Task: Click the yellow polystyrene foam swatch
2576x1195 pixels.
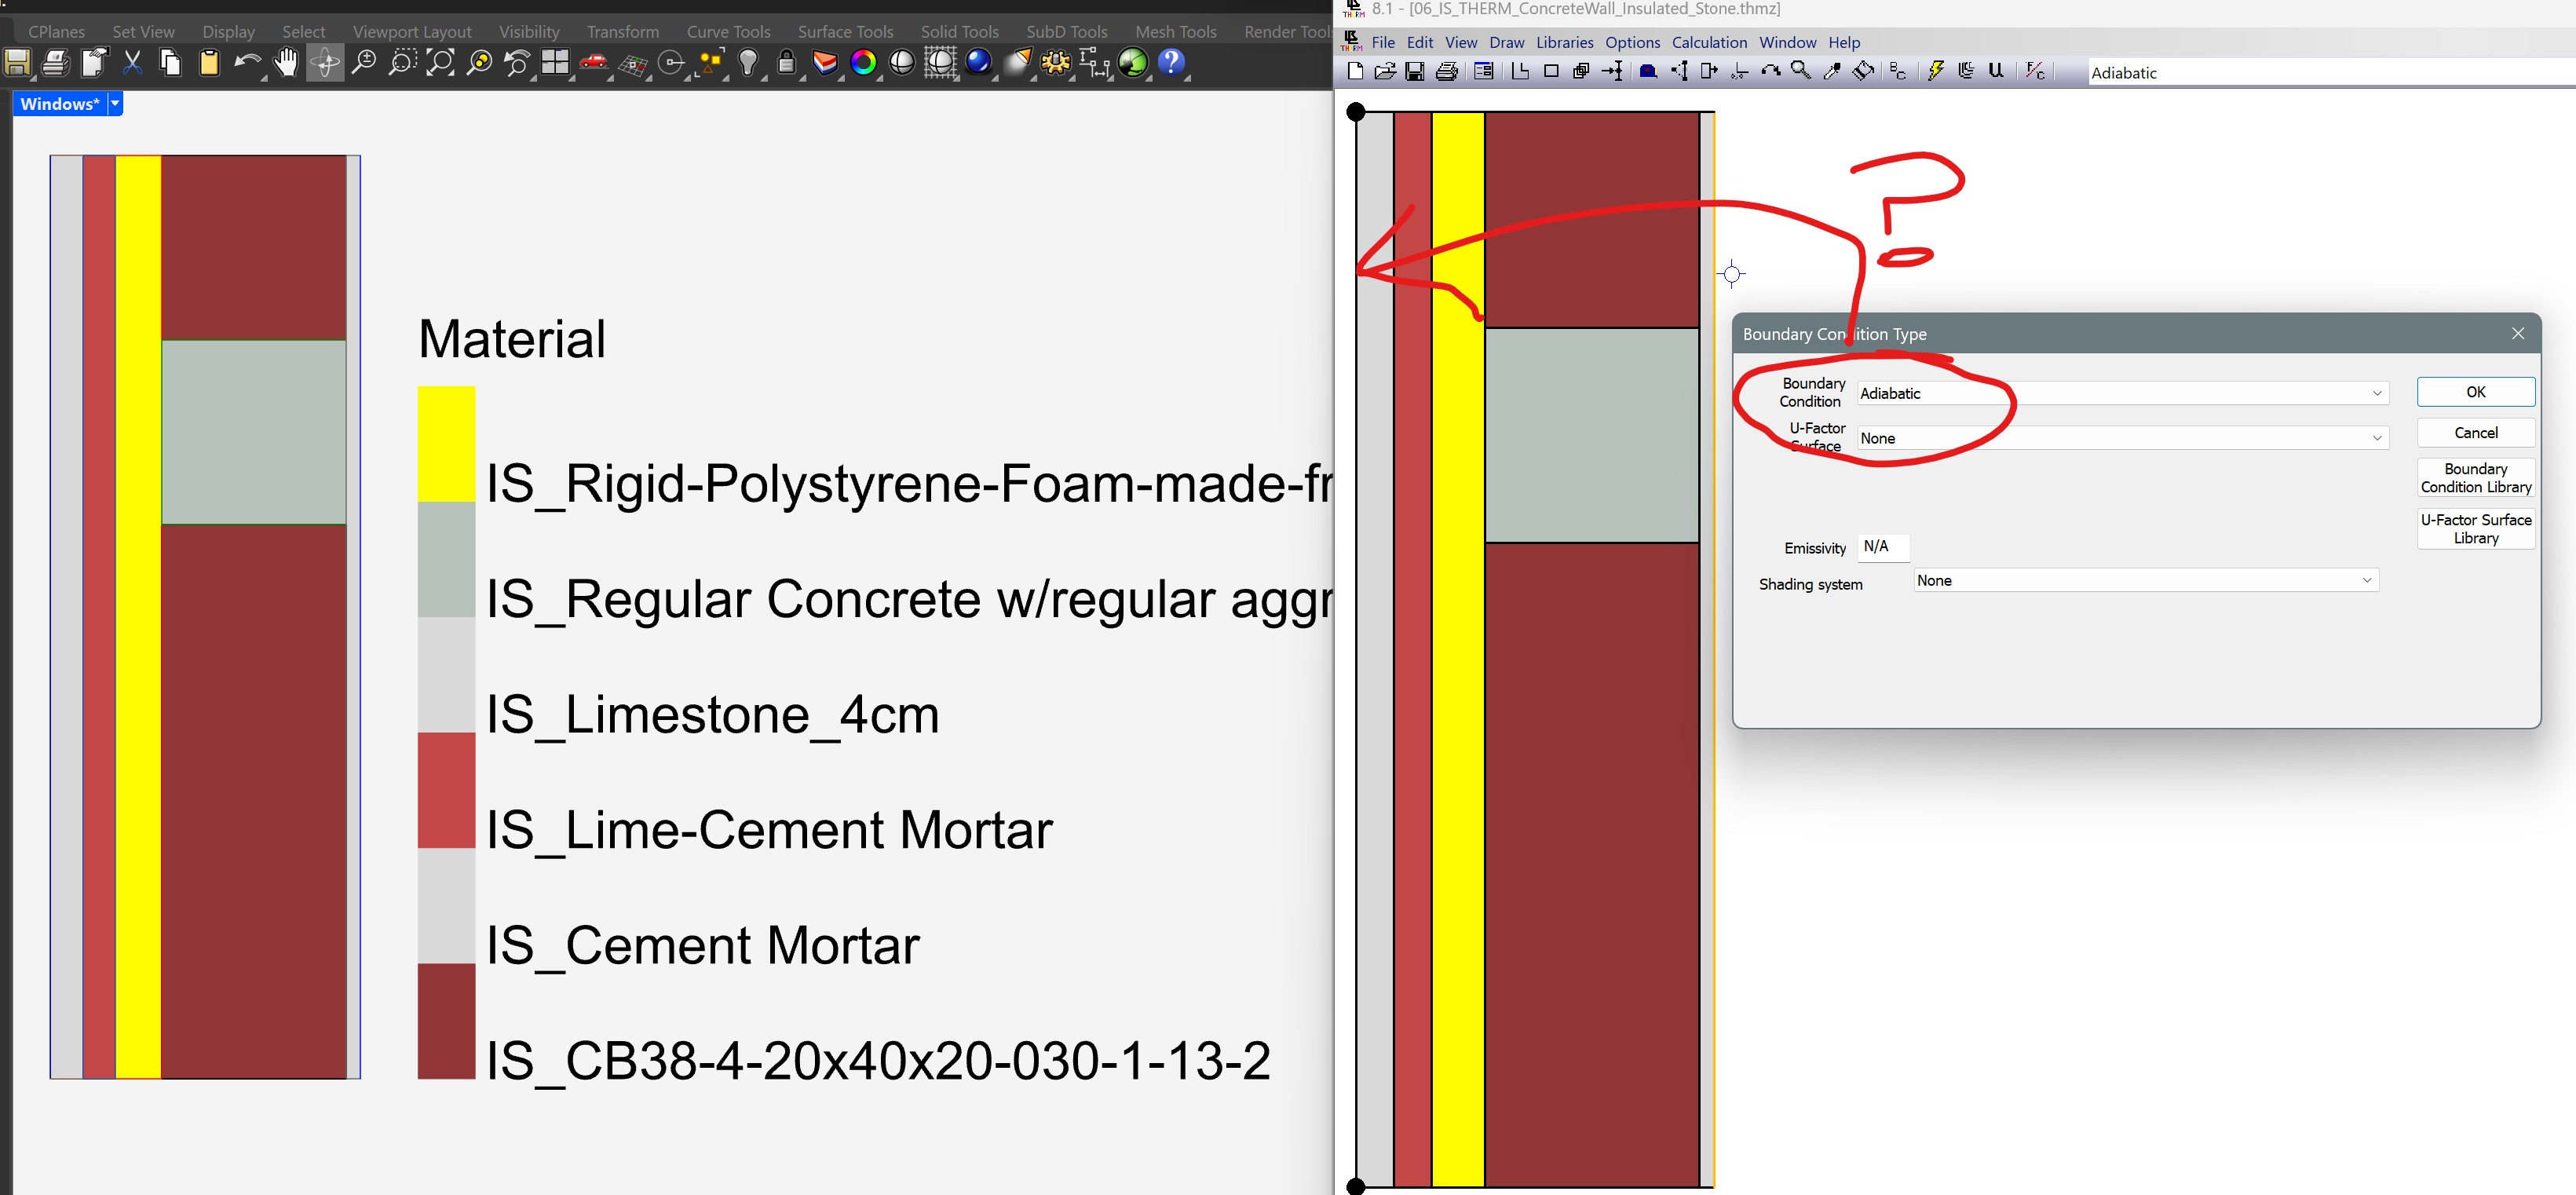Action: [446, 444]
